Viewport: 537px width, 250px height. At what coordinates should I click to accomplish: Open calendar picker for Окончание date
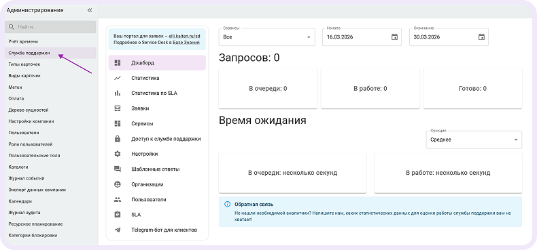pos(481,37)
